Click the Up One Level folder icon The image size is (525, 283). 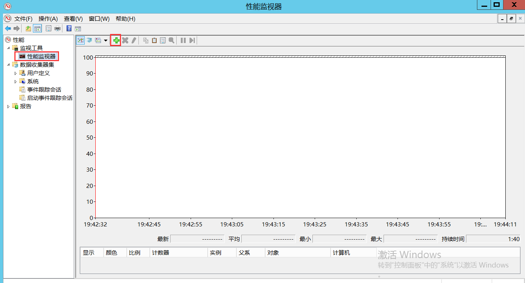click(x=28, y=29)
